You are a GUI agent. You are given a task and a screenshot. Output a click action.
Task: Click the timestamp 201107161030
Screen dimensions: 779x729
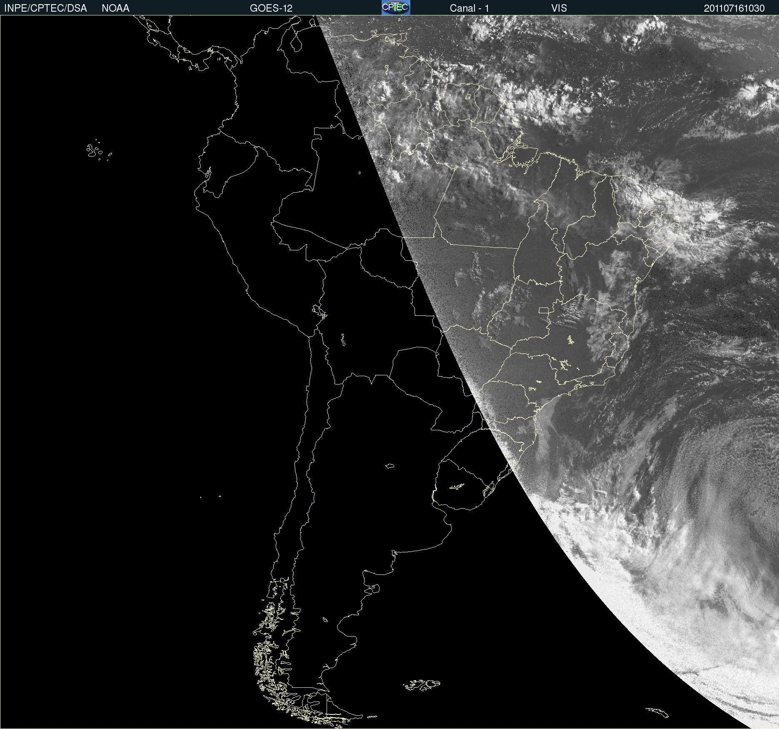coord(734,8)
